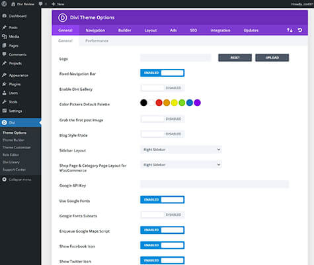The height and width of the screenshot is (265, 314).
Task: Switch to the Navigation tab
Action: [x=95, y=30]
